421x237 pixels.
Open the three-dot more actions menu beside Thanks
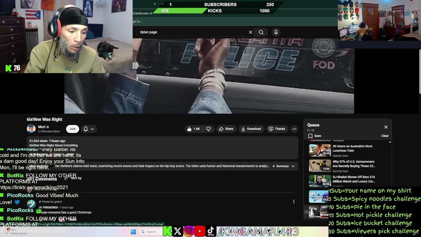(294, 129)
